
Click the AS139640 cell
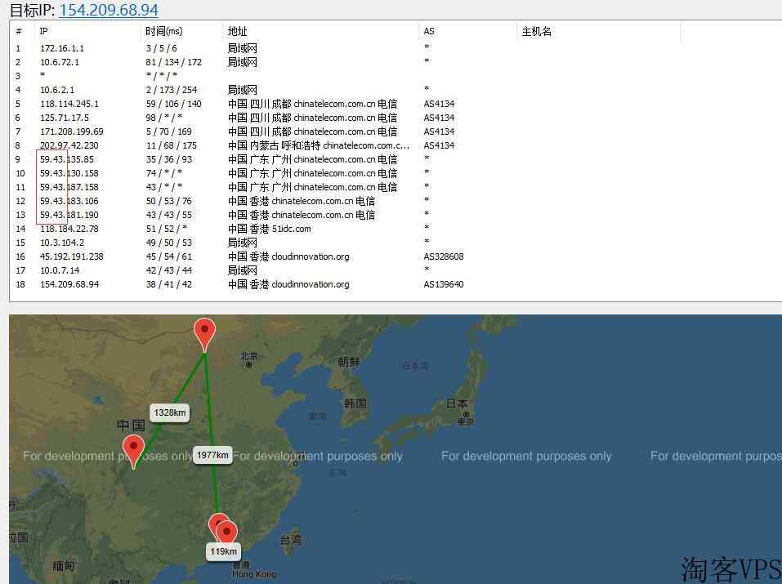pos(444,284)
